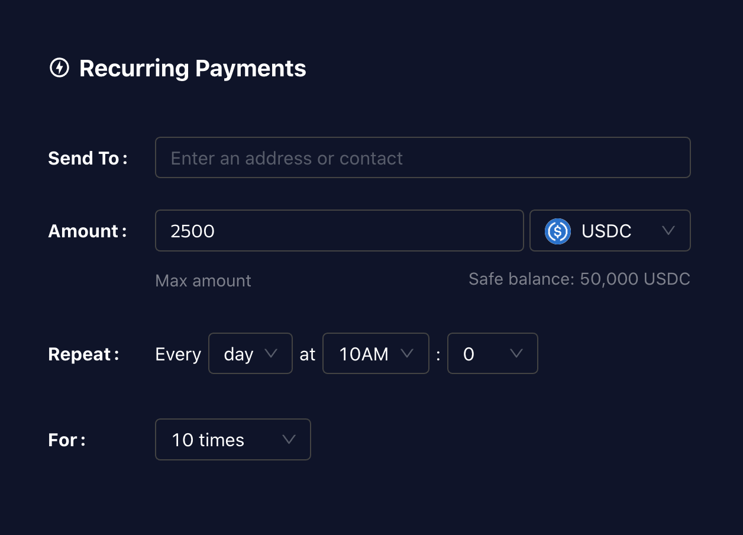Click the Amount label
This screenshot has width=743, height=535.
[88, 231]
